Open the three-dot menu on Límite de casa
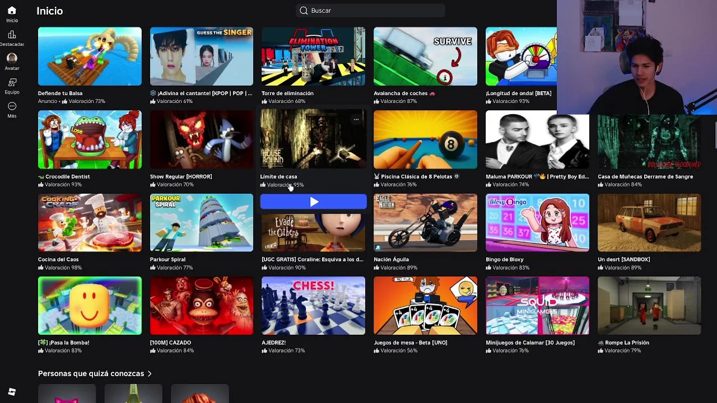Viewport: 717px width, 403px height. (x=356, y=119)
